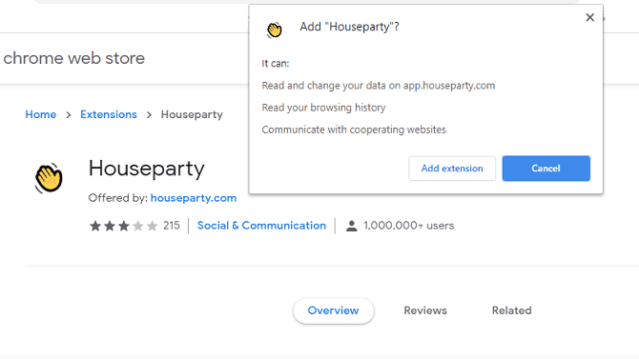Viewport: 639px width, 359px height.
Task: Switch to the Reviews tab
Action: coord(425,310)
